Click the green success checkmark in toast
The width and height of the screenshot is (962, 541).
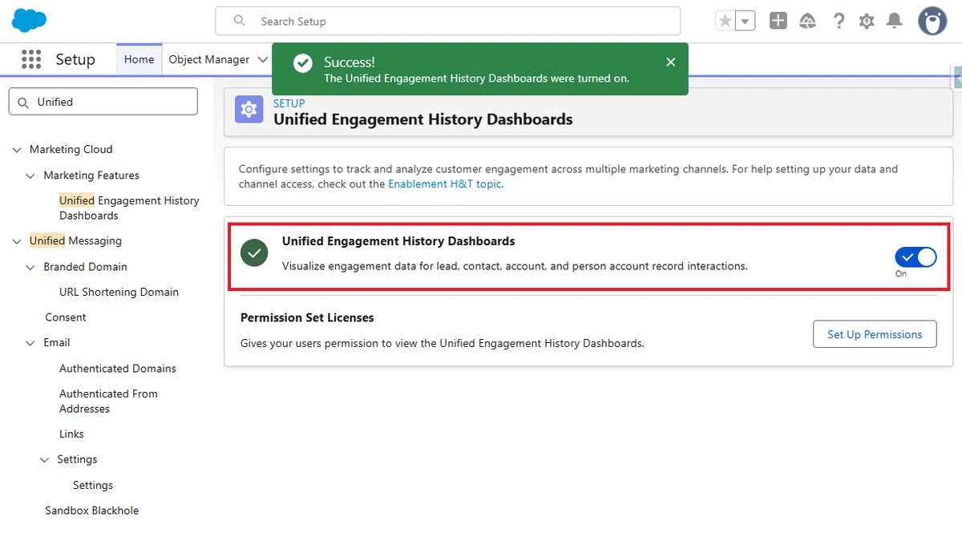click(303, 63)
